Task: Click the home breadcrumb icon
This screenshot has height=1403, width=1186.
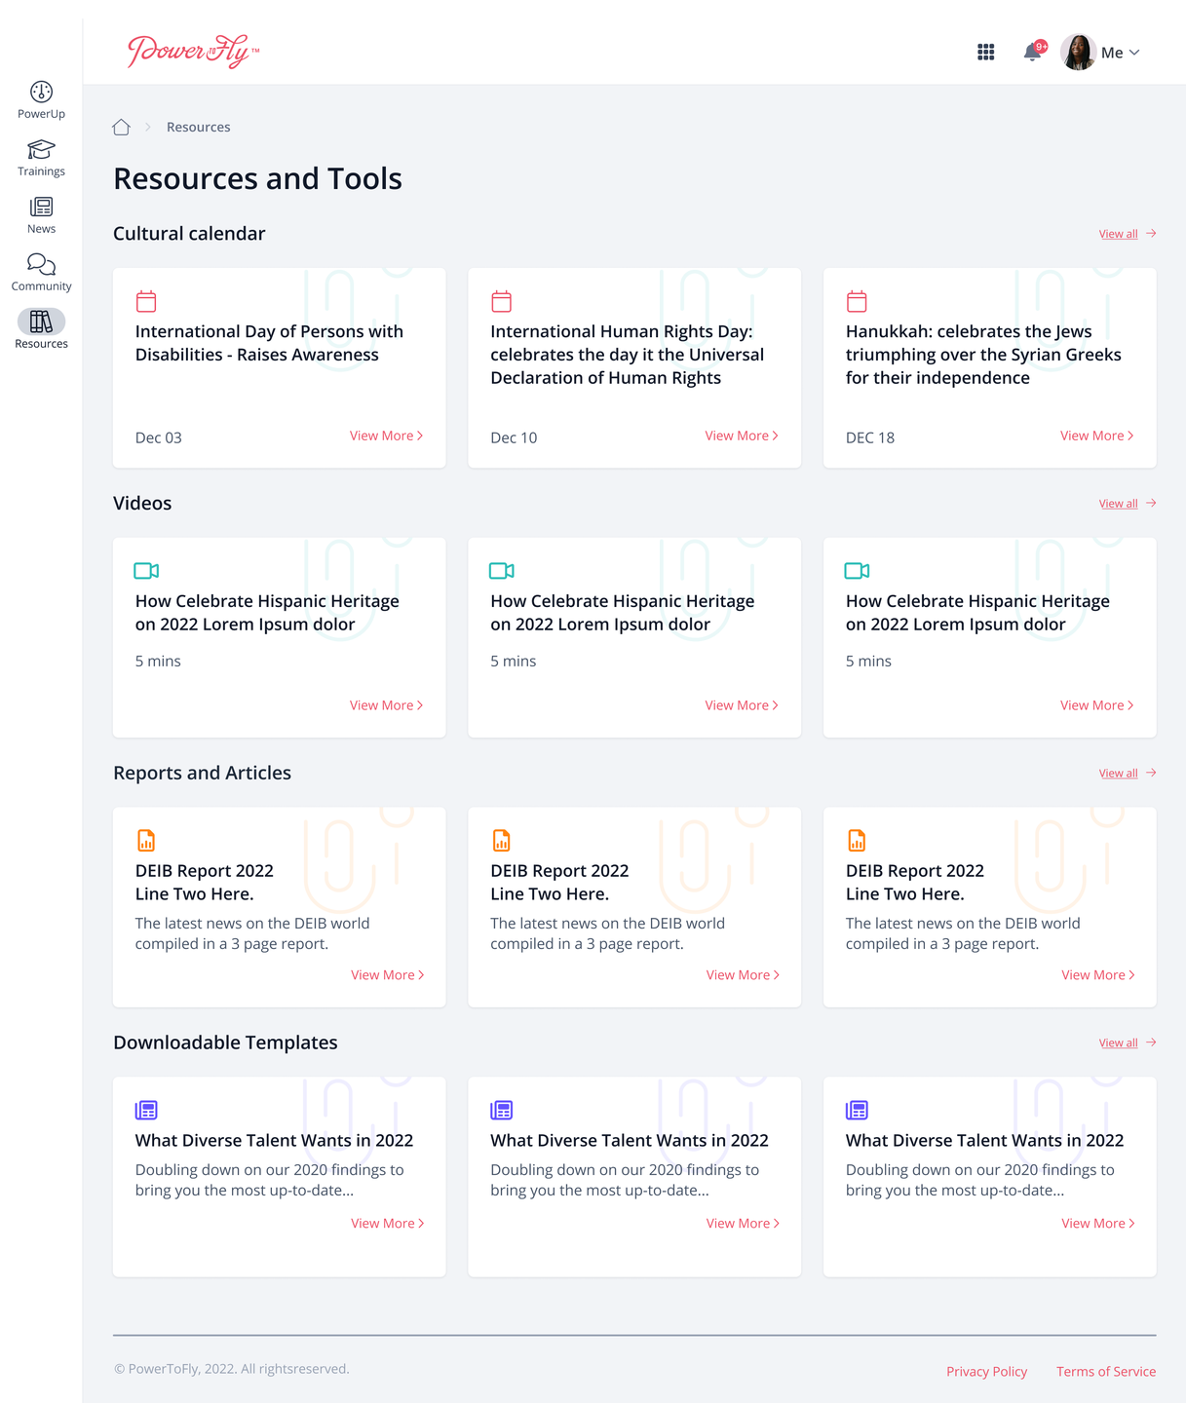Action: coord(121,127)
